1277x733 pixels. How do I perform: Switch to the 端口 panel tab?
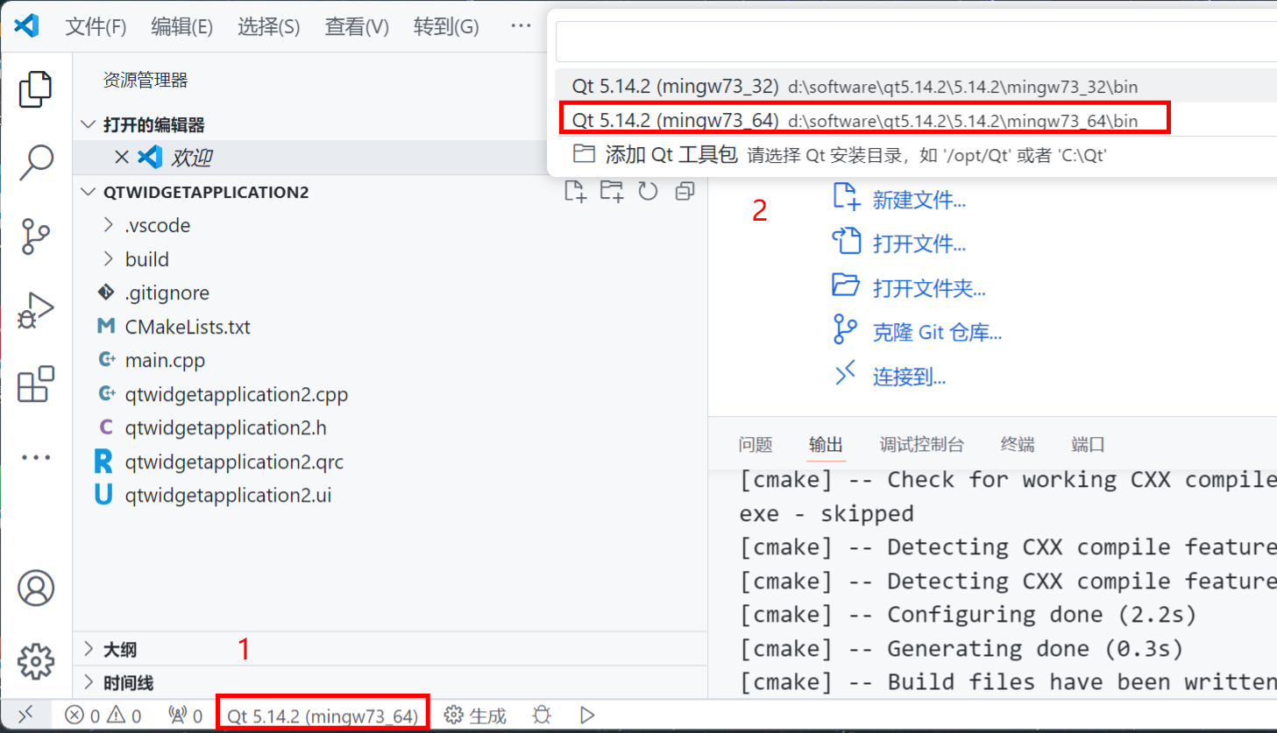click(x=1088, y=445)
